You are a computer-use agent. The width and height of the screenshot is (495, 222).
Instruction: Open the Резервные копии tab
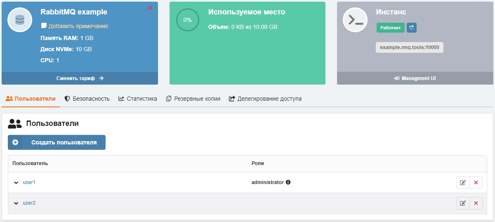pyautogui.click(x=193, y=99)
